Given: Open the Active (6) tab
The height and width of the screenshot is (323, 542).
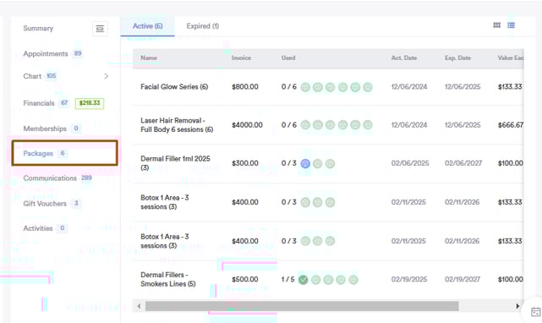Looking at the screenshot, I should point(148,26).
